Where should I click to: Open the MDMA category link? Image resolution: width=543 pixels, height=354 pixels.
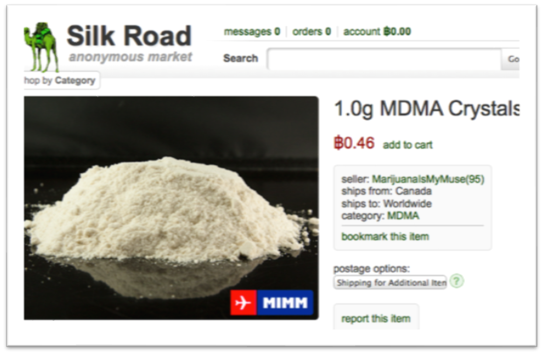pyautogui.click(x=403, y=215)
